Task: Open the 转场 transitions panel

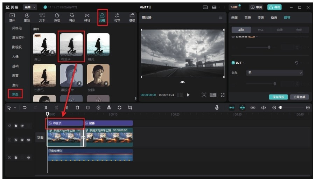Action: pyautogui.click(x=87, y=18)
